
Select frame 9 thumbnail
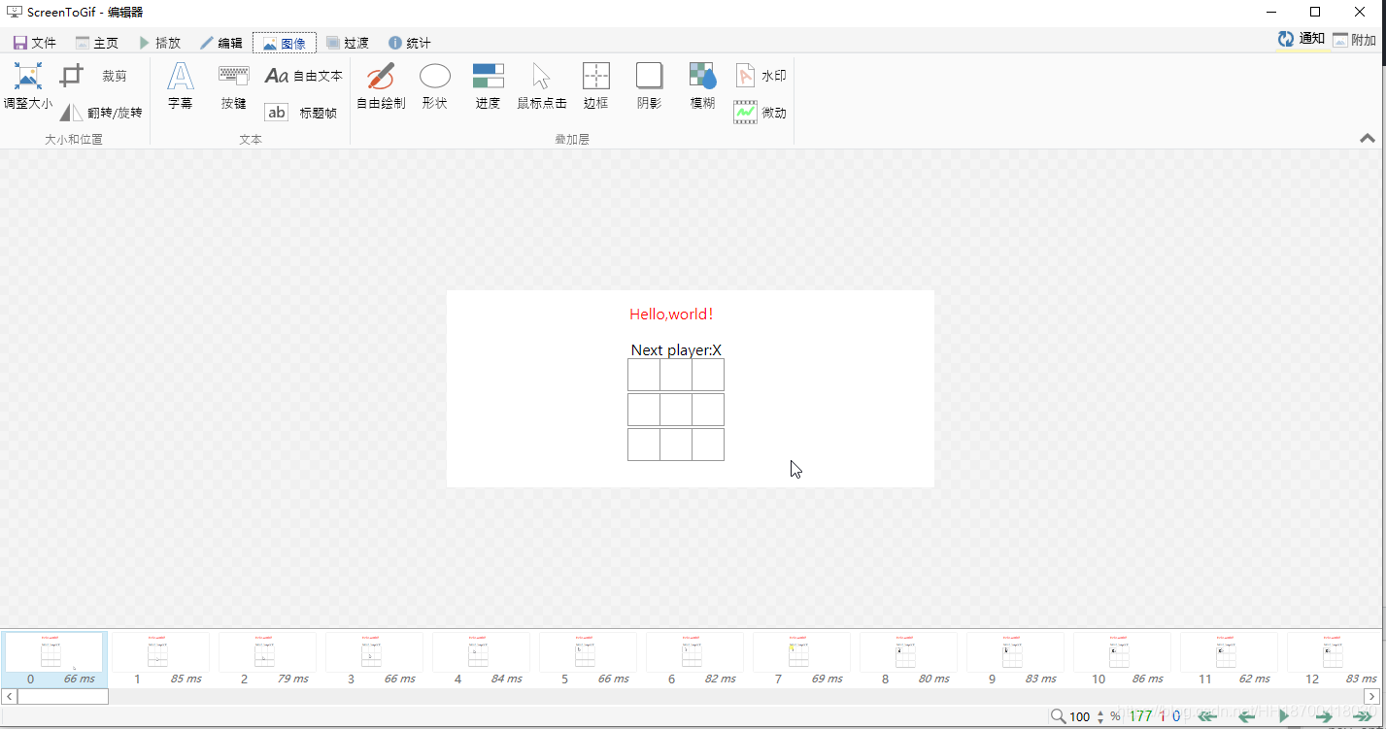click(x=1016, y=659)
